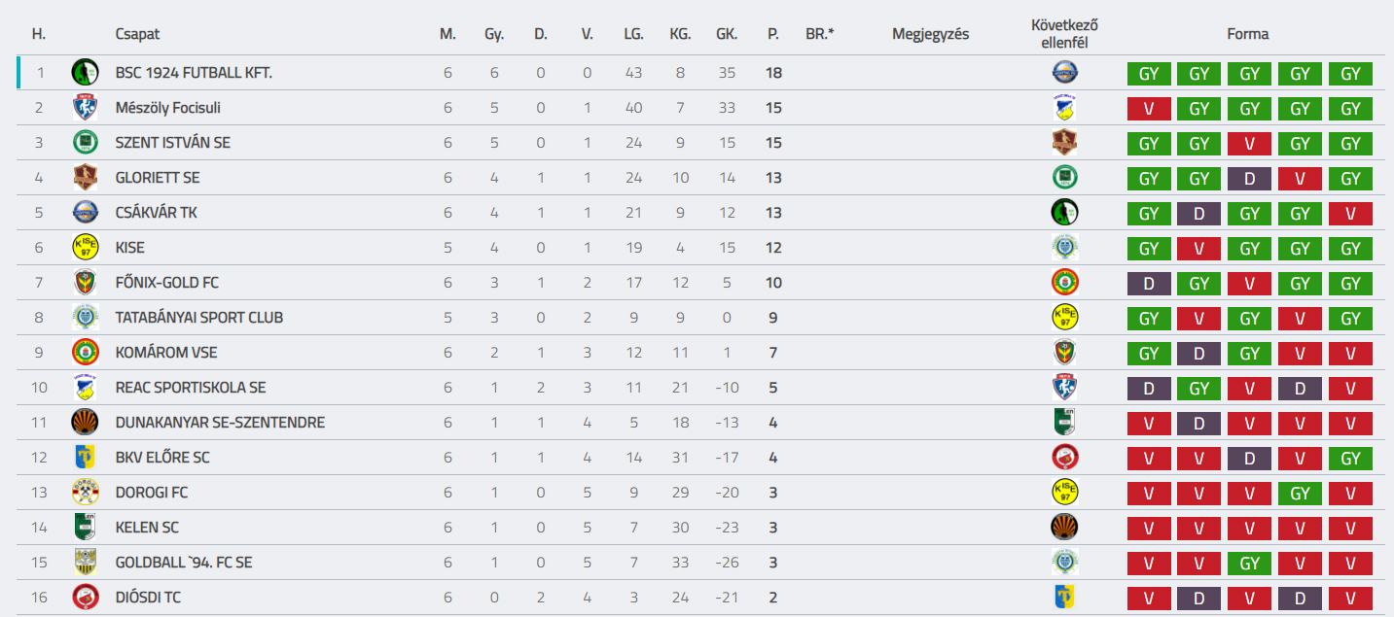The height and width of the screenshot is (617, 1394).
Task: Click the BSC 1924 FUTBALL KFT. team logo
Action: (86, 72)
